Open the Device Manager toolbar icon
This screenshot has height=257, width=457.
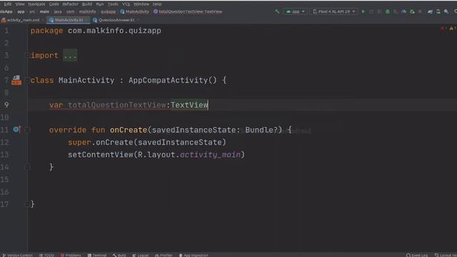438,11
